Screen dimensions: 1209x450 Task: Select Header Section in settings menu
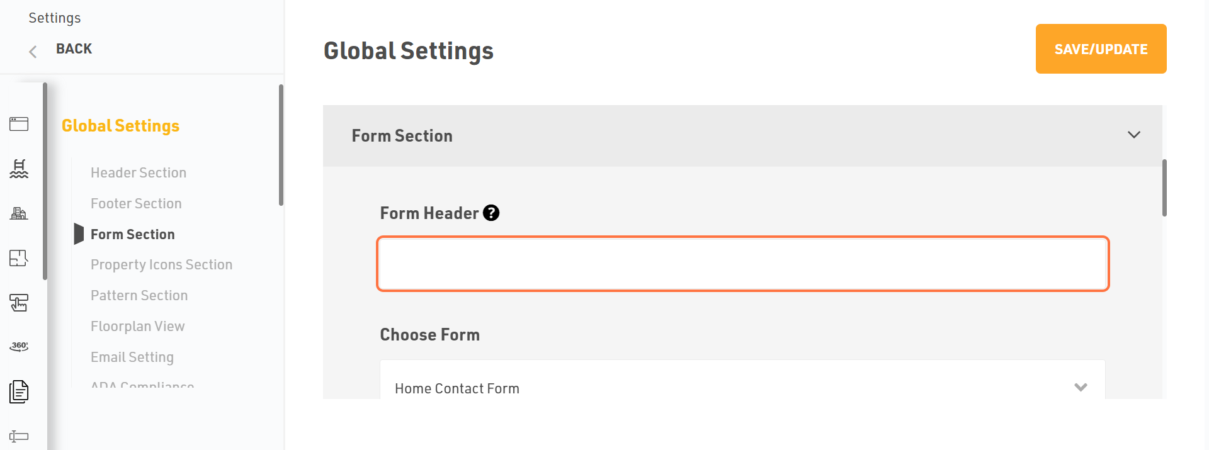pyautogui.click(x=139, y=172)
